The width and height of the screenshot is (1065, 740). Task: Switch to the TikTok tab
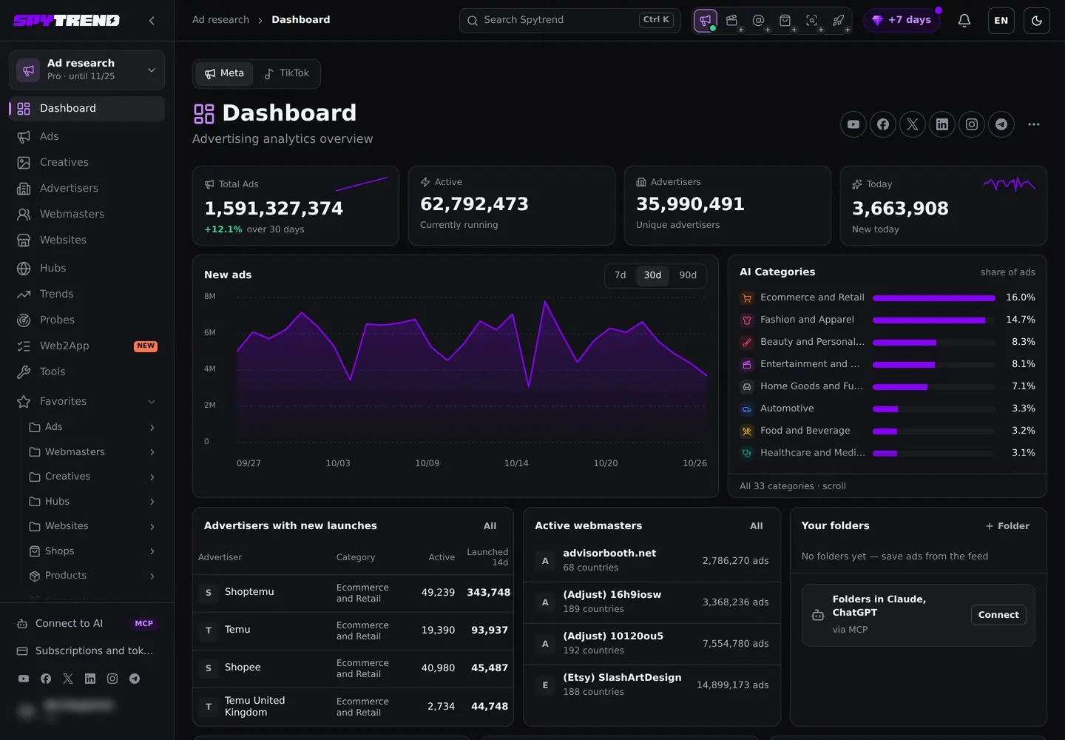point(287,73)
